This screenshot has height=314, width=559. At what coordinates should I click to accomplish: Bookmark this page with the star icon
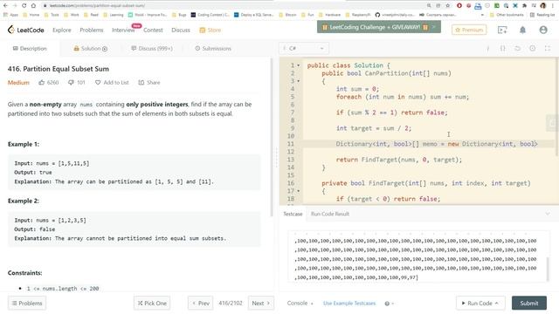tap(448, 5)
